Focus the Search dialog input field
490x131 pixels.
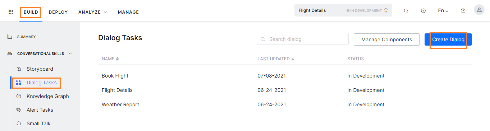click(303, 39)
